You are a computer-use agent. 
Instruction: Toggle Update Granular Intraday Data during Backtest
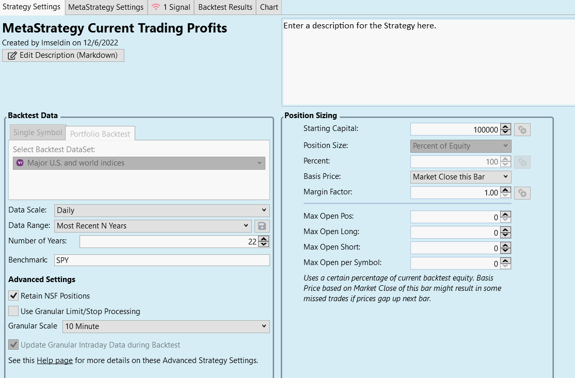[12, 345]
